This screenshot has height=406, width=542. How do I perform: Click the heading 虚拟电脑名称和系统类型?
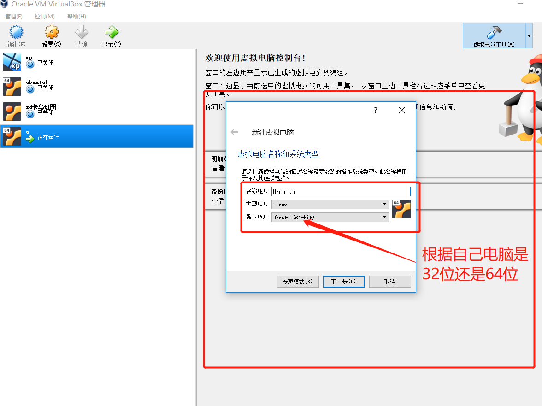point(278,154)
